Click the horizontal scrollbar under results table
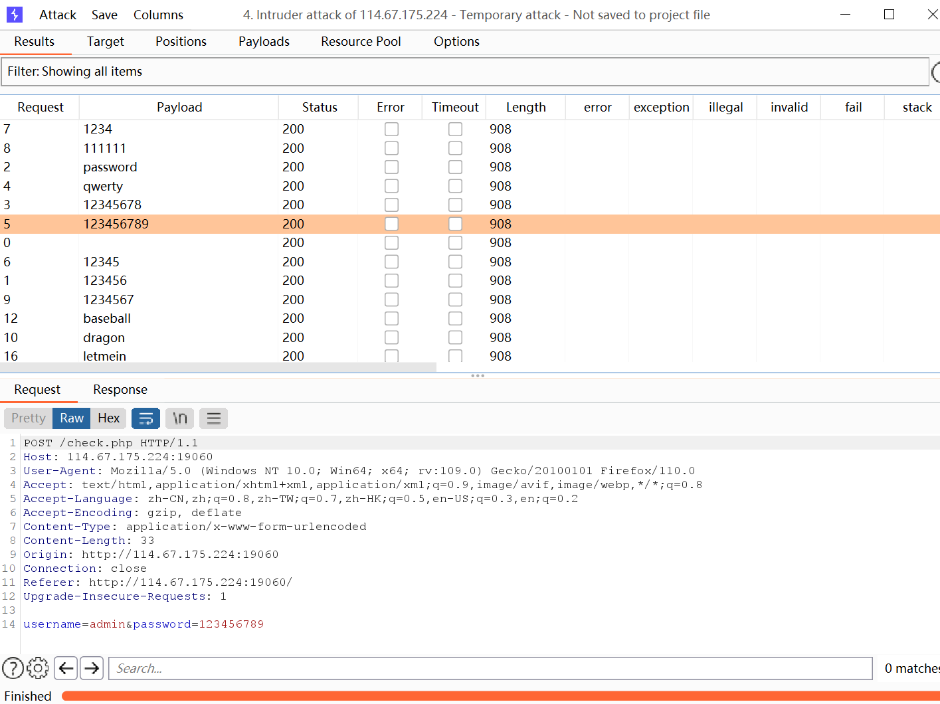The height and width of the screenshot is (704, 940). coord(218,367)
